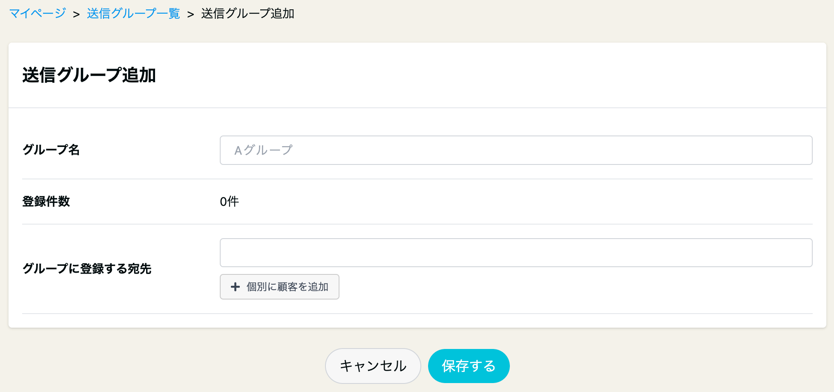Open the 送信グループ一覧 breadcrumb link
This screenshot has height=392, width=834.
tap(133, 14)
